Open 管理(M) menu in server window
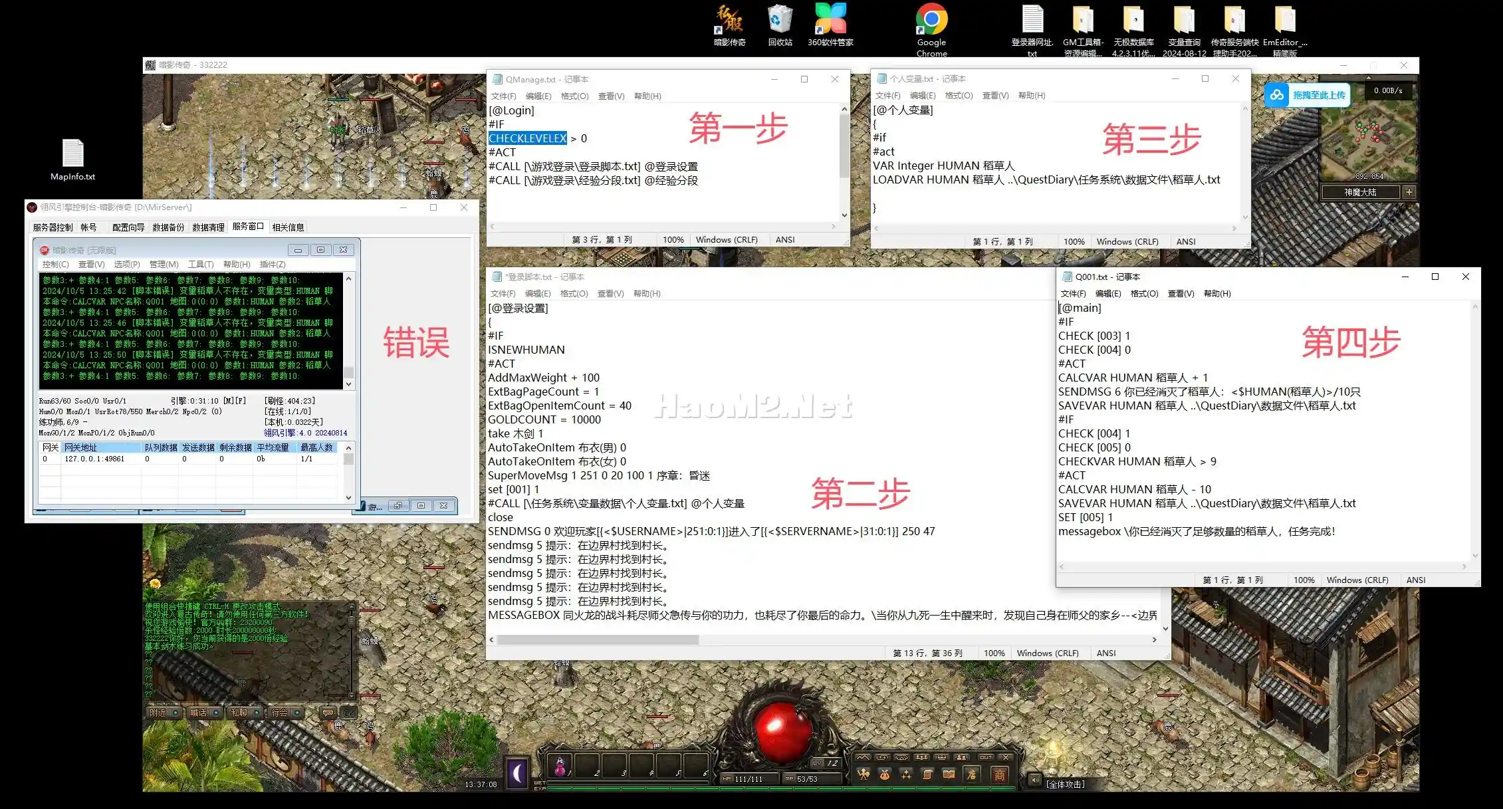 (164, 265)
